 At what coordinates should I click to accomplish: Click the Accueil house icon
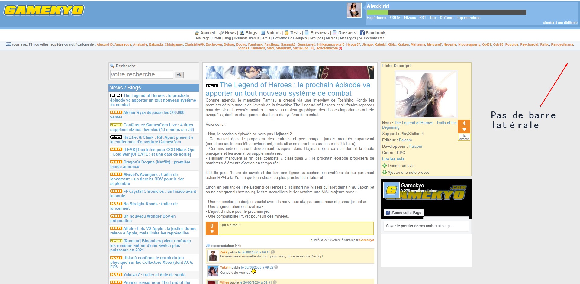[197, 33]
